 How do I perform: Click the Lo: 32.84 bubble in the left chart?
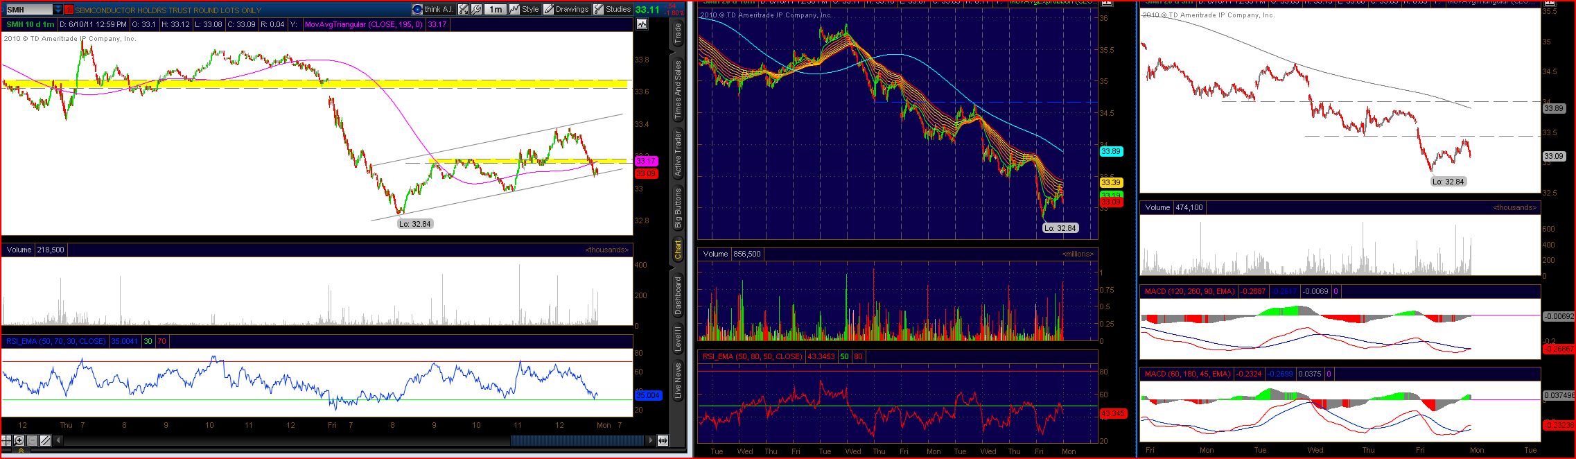click(x=416, y=224)
